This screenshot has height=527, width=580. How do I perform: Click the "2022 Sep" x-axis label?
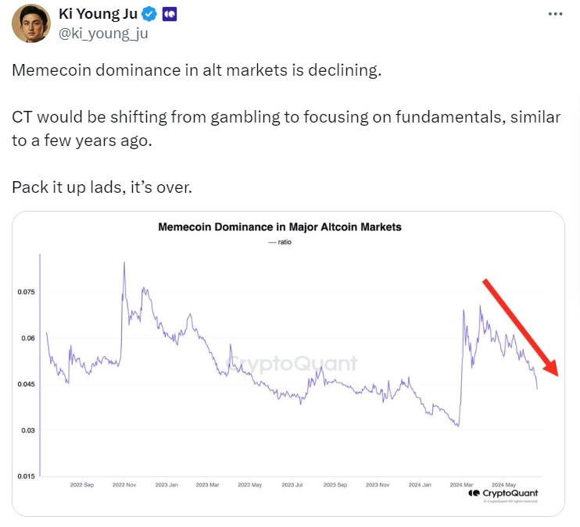83,485
